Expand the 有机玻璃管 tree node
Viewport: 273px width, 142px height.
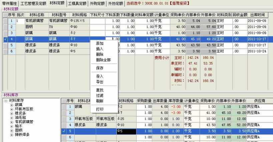pyautogui.click(x=12, y=122)
